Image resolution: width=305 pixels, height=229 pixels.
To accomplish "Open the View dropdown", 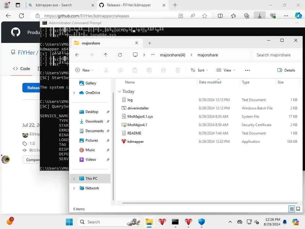I will 226,70.
